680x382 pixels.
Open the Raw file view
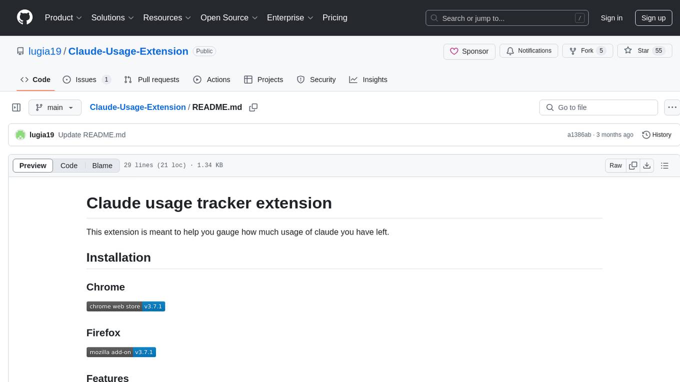click(616, 165)
